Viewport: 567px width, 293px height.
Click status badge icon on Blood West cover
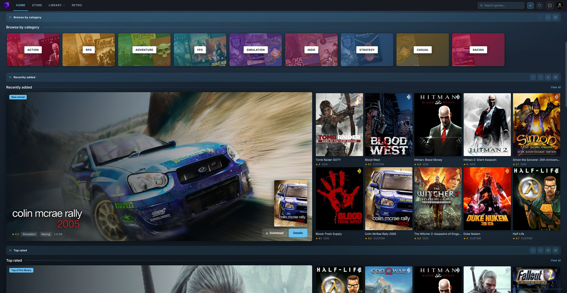(x=409, y=97)
